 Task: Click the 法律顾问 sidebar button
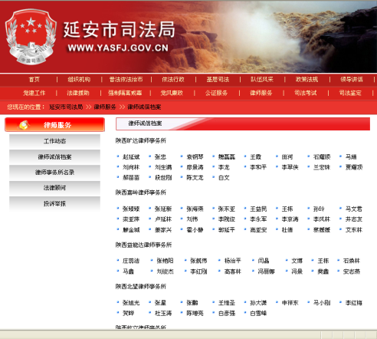click(x=54, y=188)
